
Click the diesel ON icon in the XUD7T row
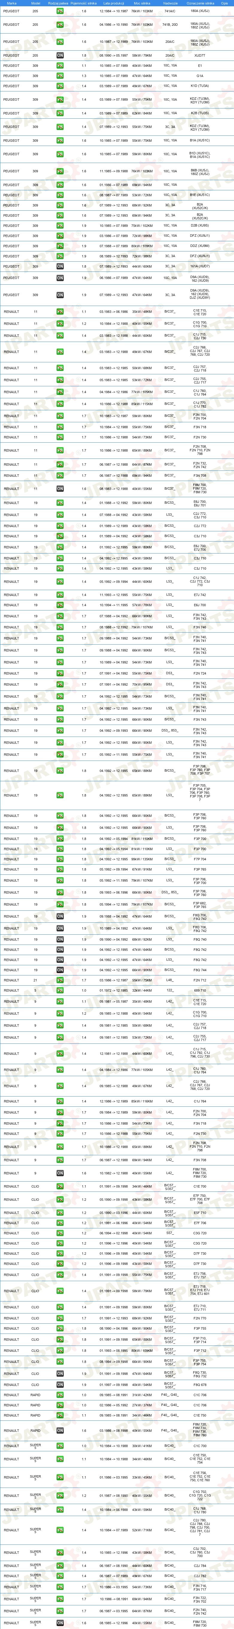coord(60,56)
